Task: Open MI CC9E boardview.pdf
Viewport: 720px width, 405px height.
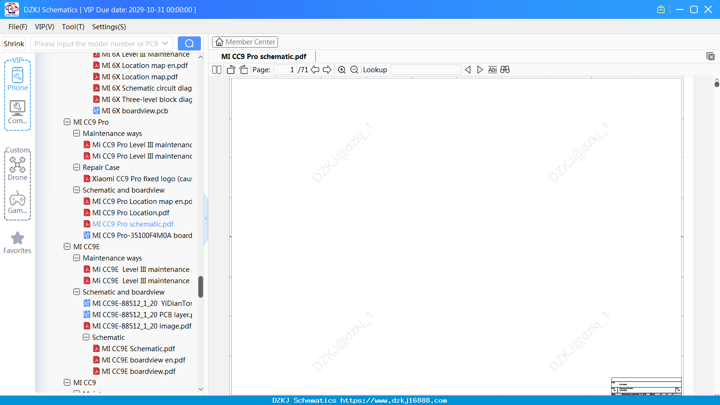Action: pyautogui.click(x=134, y=371)
